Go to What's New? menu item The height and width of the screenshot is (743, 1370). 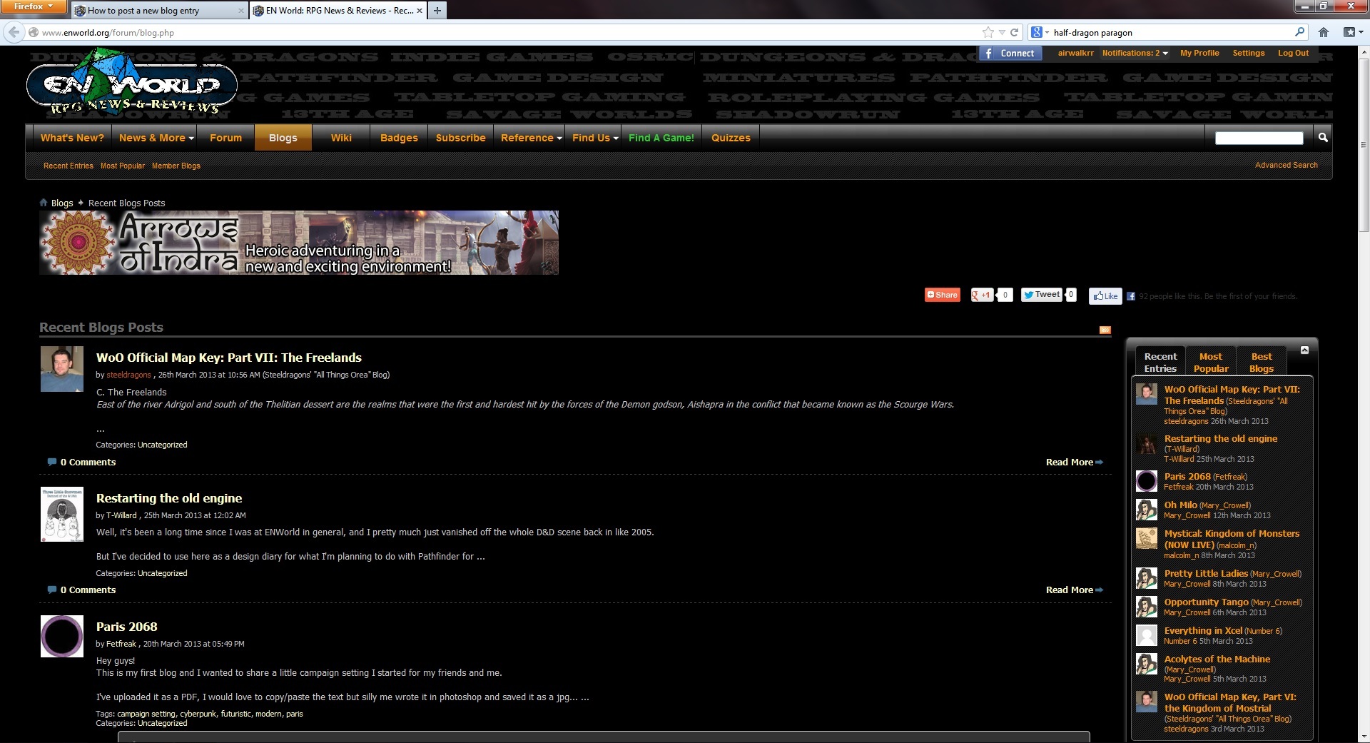coord(72,138)
